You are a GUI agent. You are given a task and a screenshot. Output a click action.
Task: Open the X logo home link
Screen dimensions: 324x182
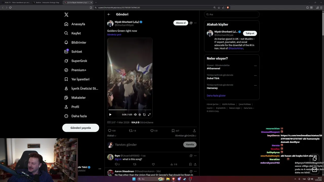[66, 15]
